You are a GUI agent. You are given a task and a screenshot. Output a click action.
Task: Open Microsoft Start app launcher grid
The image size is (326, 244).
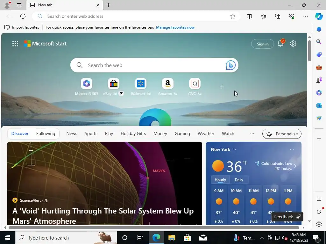click(x=15, y=44)
